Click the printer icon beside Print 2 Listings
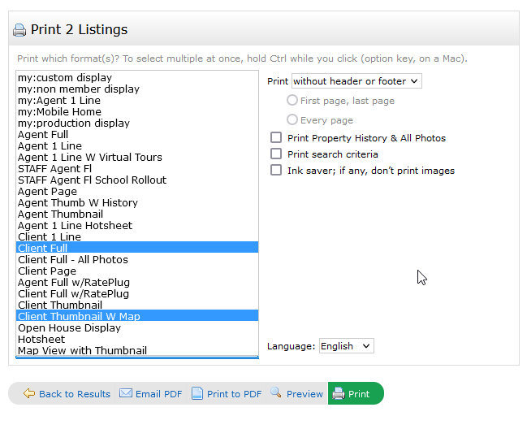The image size is (527, 429). pos(19,30)
